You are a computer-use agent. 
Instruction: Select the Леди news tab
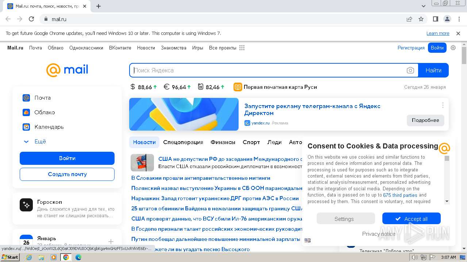tap(274, 142)
